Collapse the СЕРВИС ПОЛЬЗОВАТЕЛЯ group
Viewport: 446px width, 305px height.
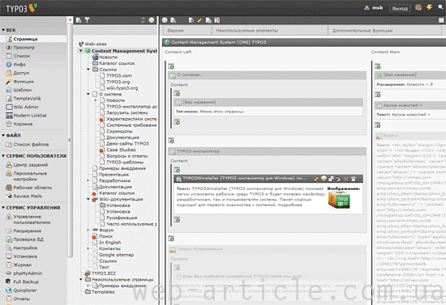pyautogui.click(x=3, y=156)
